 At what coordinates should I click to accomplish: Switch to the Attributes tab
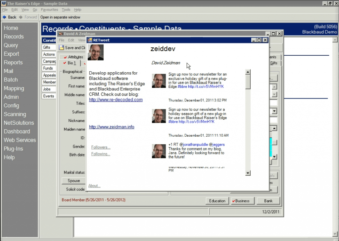73,57
